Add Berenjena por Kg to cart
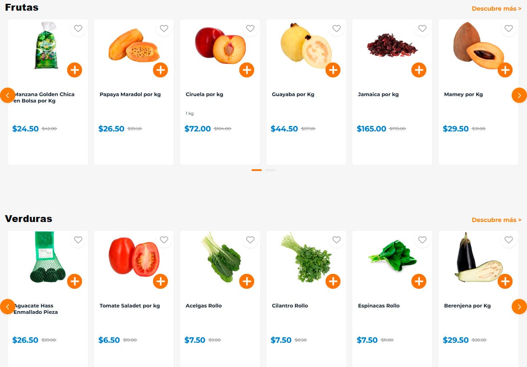The width and height of the screenshot is (527, 367). 505,281
